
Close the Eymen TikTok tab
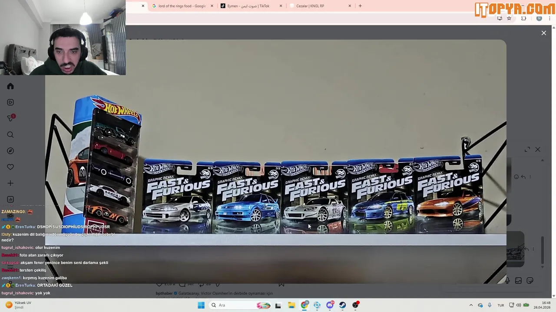[281, 6]
